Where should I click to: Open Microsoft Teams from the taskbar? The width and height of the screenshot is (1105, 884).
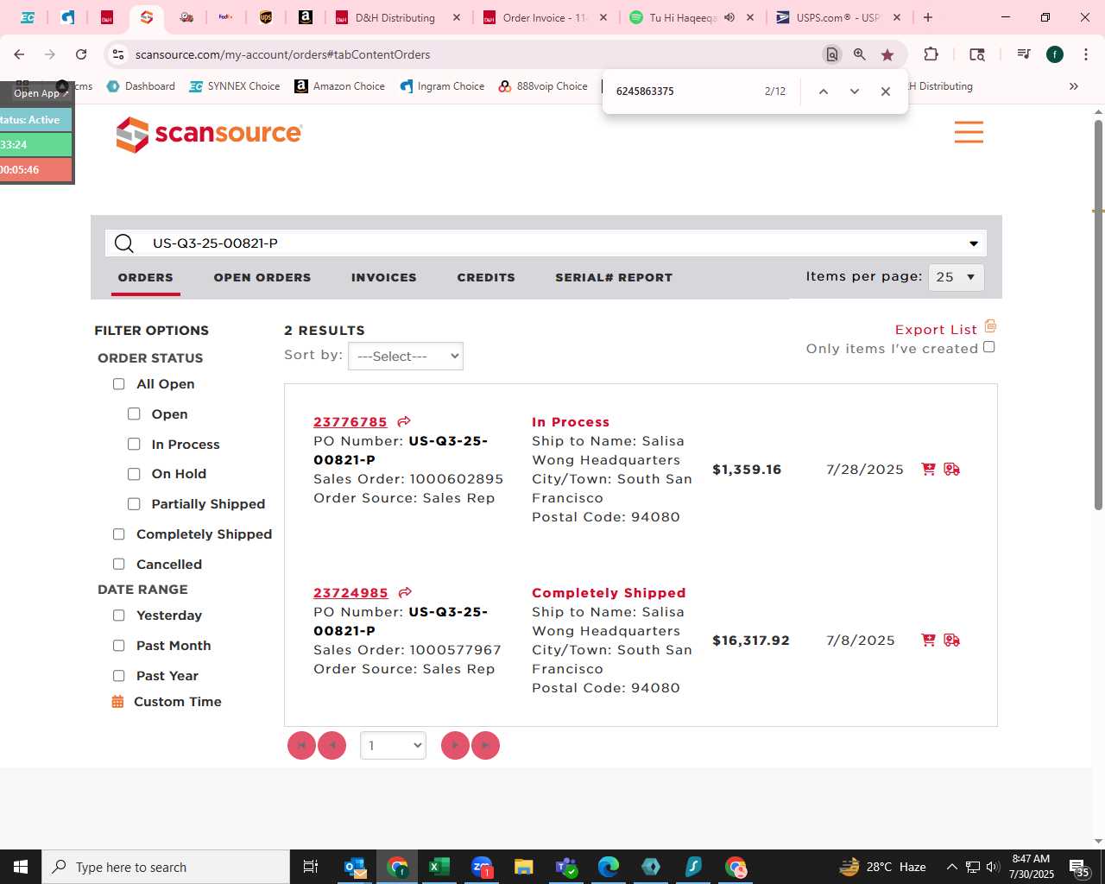[566, 867]
